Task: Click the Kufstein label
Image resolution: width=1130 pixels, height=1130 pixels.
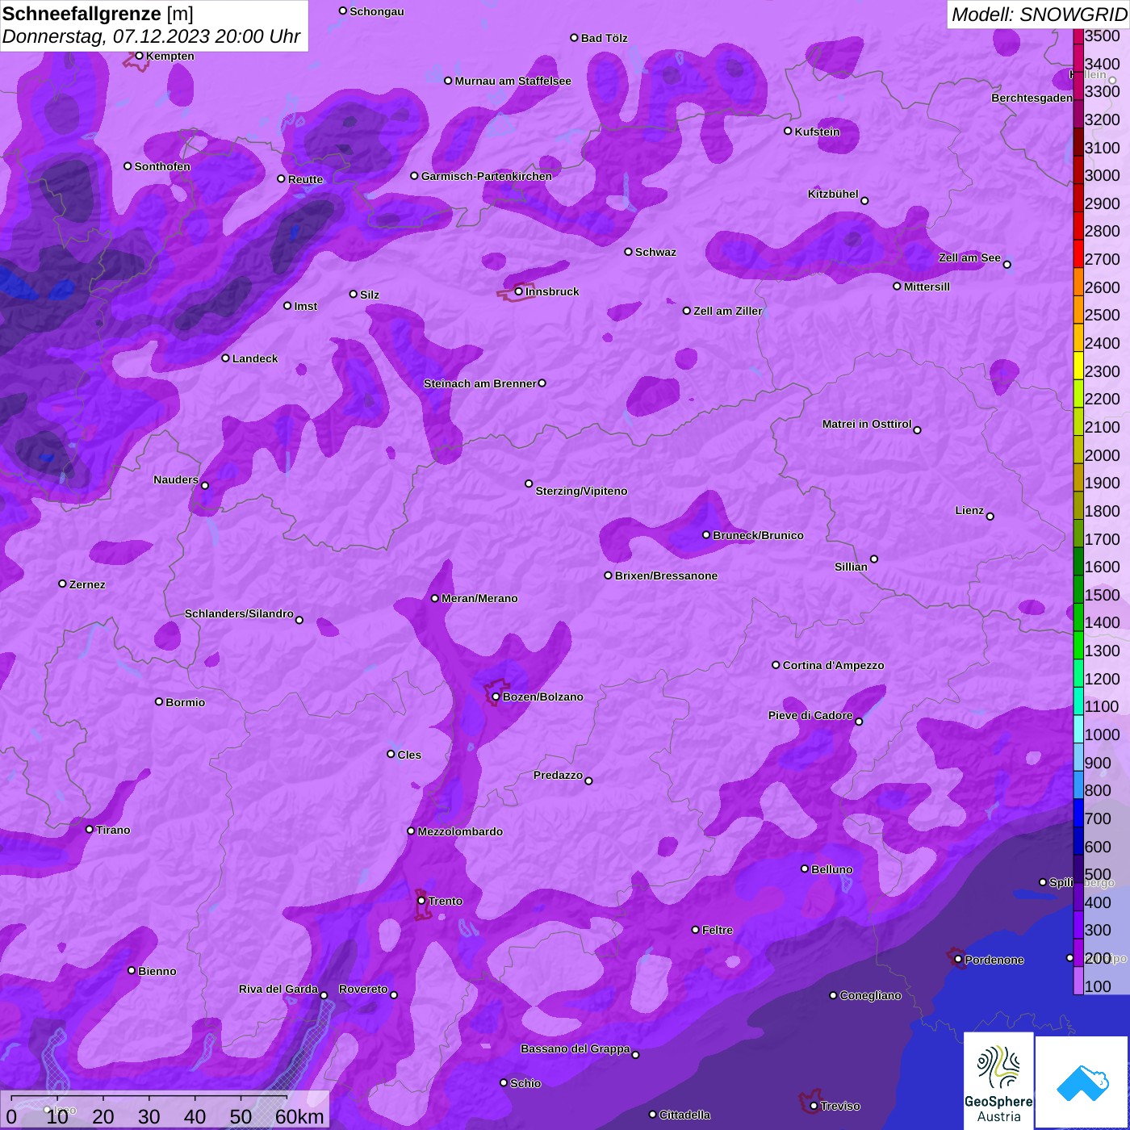Action: pyautogui.click(x=817, y=132)
